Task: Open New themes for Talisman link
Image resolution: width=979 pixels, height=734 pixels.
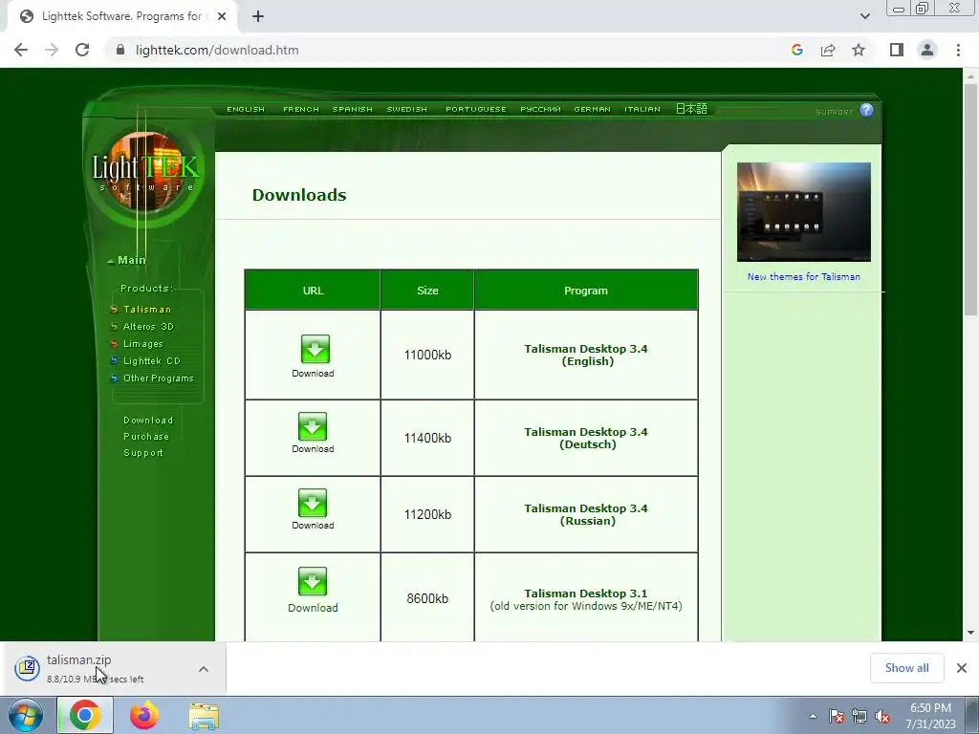Action: 803,277
